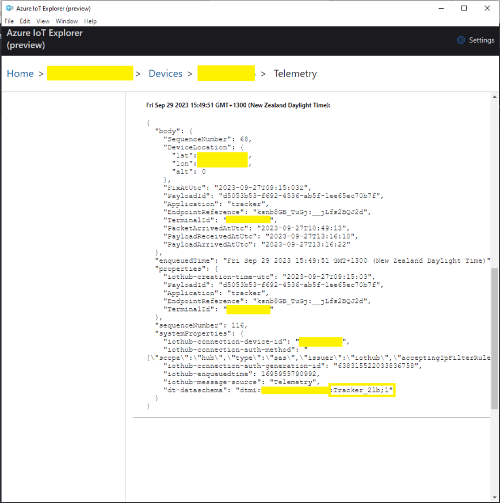
Task: Click the device name breadcrumb segment
Action: pyautogui.click(x=226, y=74)
